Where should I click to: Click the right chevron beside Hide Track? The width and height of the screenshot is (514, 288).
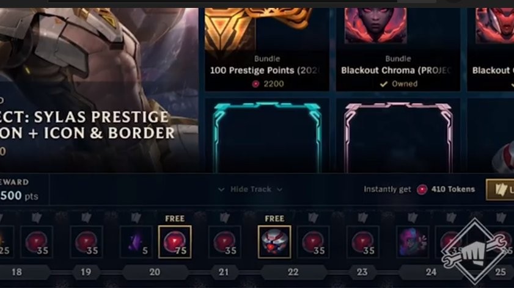tap(279, 190)
